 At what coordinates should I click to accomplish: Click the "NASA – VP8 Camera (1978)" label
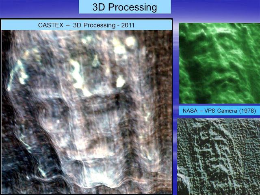pyautogui.click(x=219, y=110)
